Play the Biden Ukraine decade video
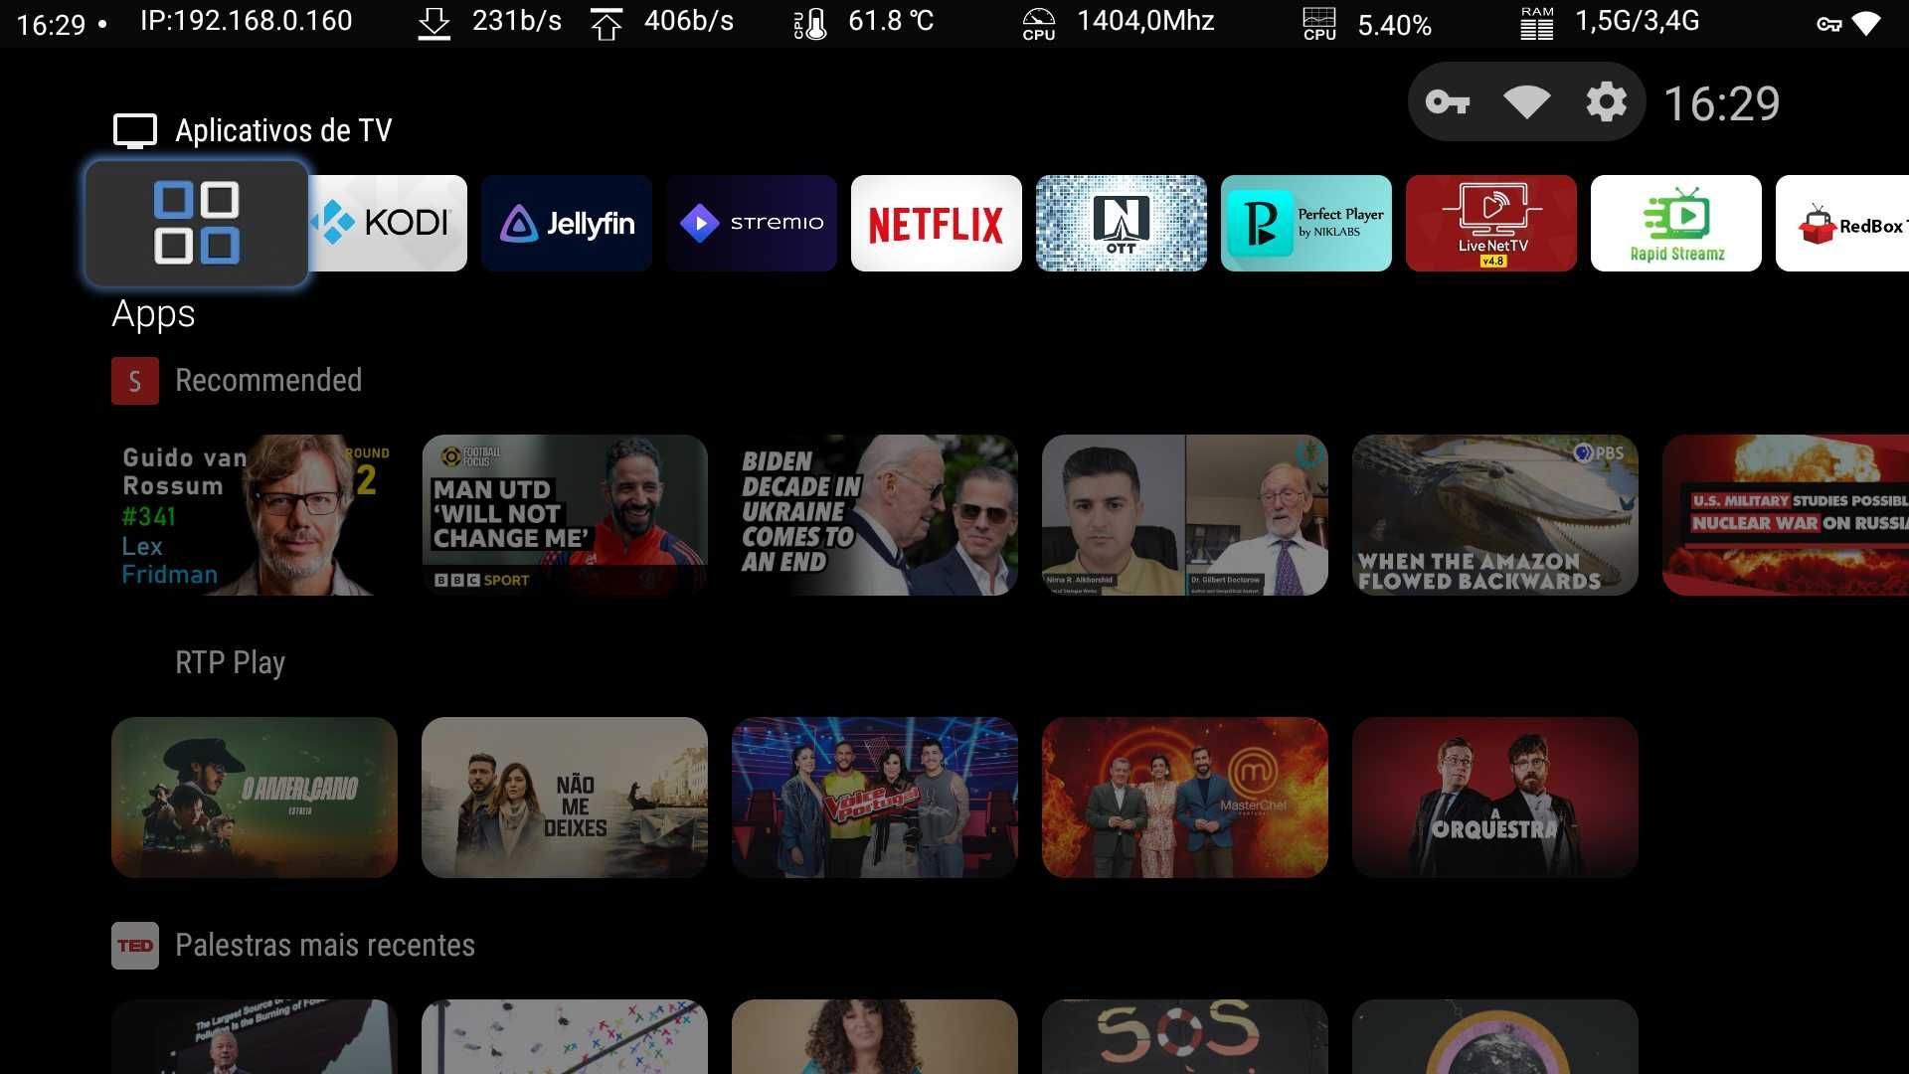The width and height of the screenshot is (1909, 1074). tap(875, 515)
